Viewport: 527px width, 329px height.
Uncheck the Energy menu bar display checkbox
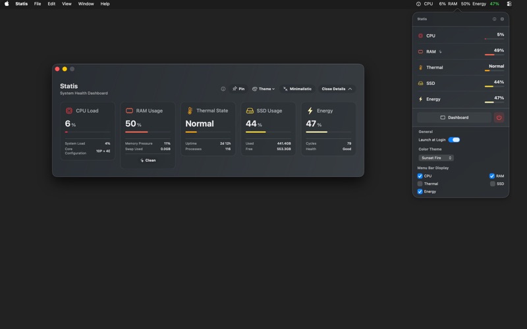click(x=420, y=191)
